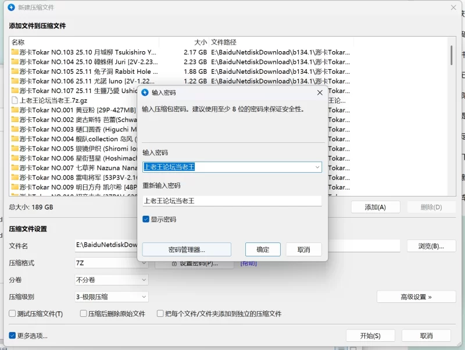Viewport: 465px width, 350px height.
Task: Check the 压缩后删除原始文件 option
Action: [x=84, y=313]
